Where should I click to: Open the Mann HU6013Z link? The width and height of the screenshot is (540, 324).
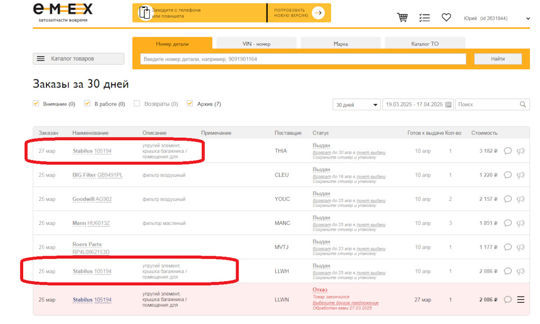[x=91, y=223]
